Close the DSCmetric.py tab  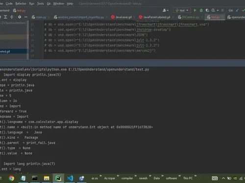[x=202, y=17]
